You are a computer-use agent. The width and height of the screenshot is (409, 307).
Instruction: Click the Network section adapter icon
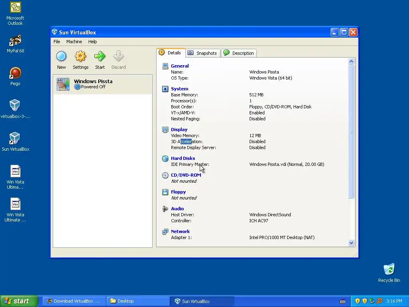[165, 231]
